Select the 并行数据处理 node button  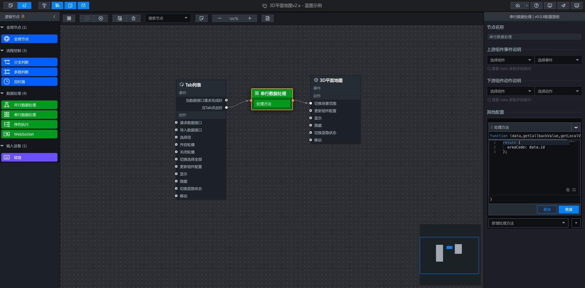click(29, 105)
